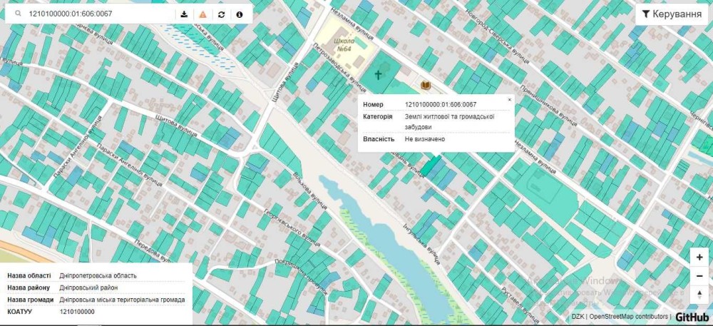The height and width of the screenshot is (326, 713).
Task: Open the info circle icon
Action: (x=240, y=14)
